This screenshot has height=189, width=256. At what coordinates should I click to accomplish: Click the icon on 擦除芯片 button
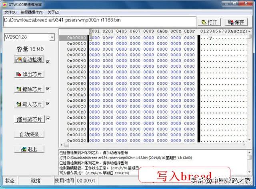click(x=19, y=89)
